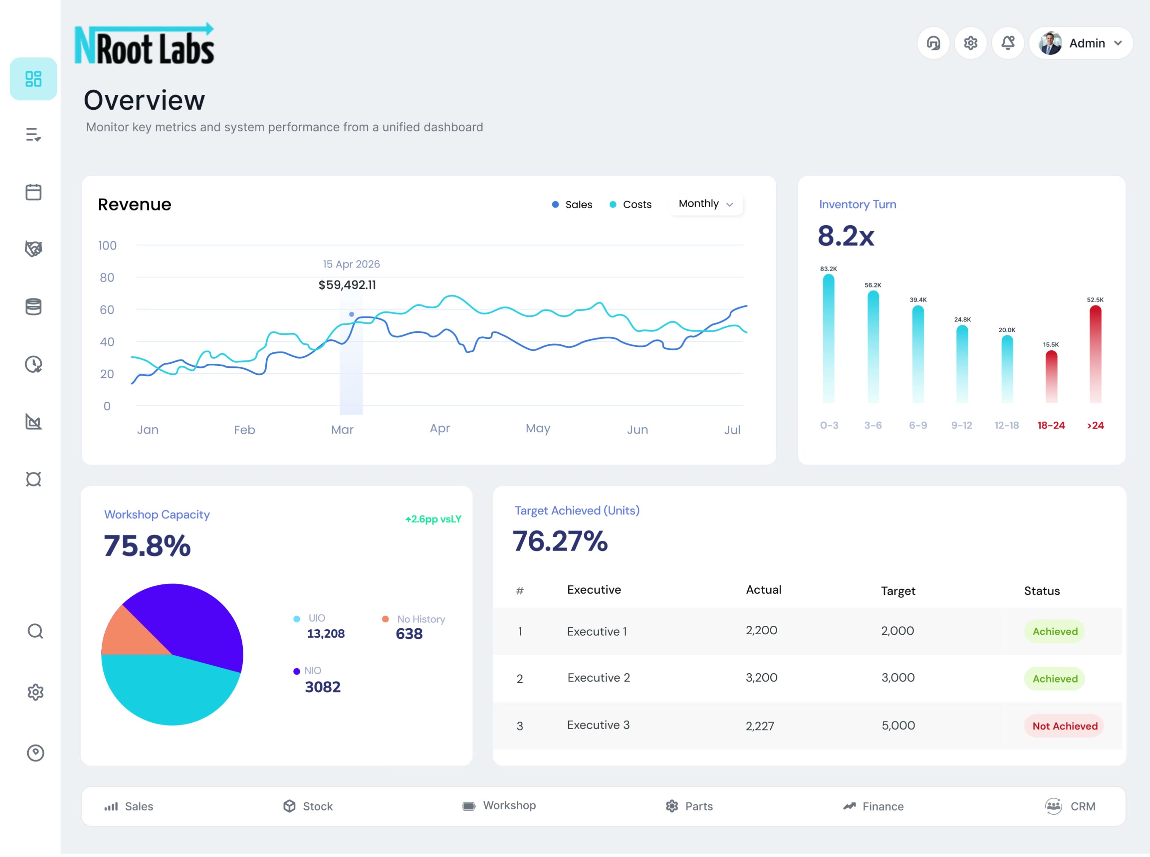Select the Executive 1 row name
The image size is (1150, 857).
click(597, 631)
